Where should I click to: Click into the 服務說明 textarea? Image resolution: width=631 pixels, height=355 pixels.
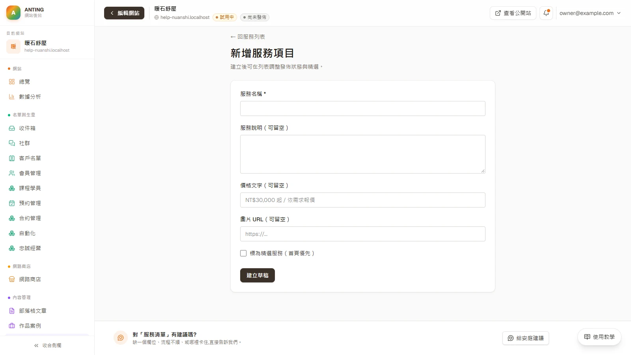pyautogui.click(x=363, y=154)
